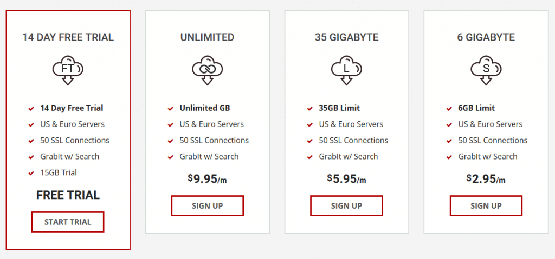Image resolution: width=555 pixels, height=259 pixels.
Task: Sign up for the $9.95 Unlimited plan
Action: coord(207,205)
